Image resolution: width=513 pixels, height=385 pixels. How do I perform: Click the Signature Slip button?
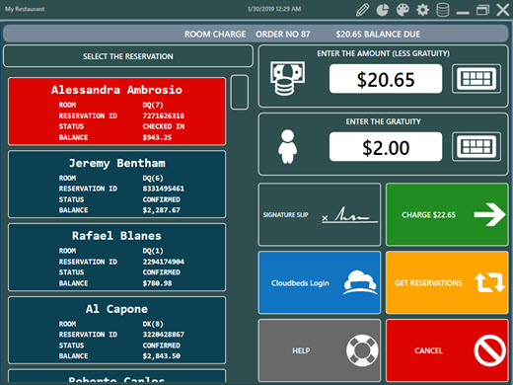point(320,214)
